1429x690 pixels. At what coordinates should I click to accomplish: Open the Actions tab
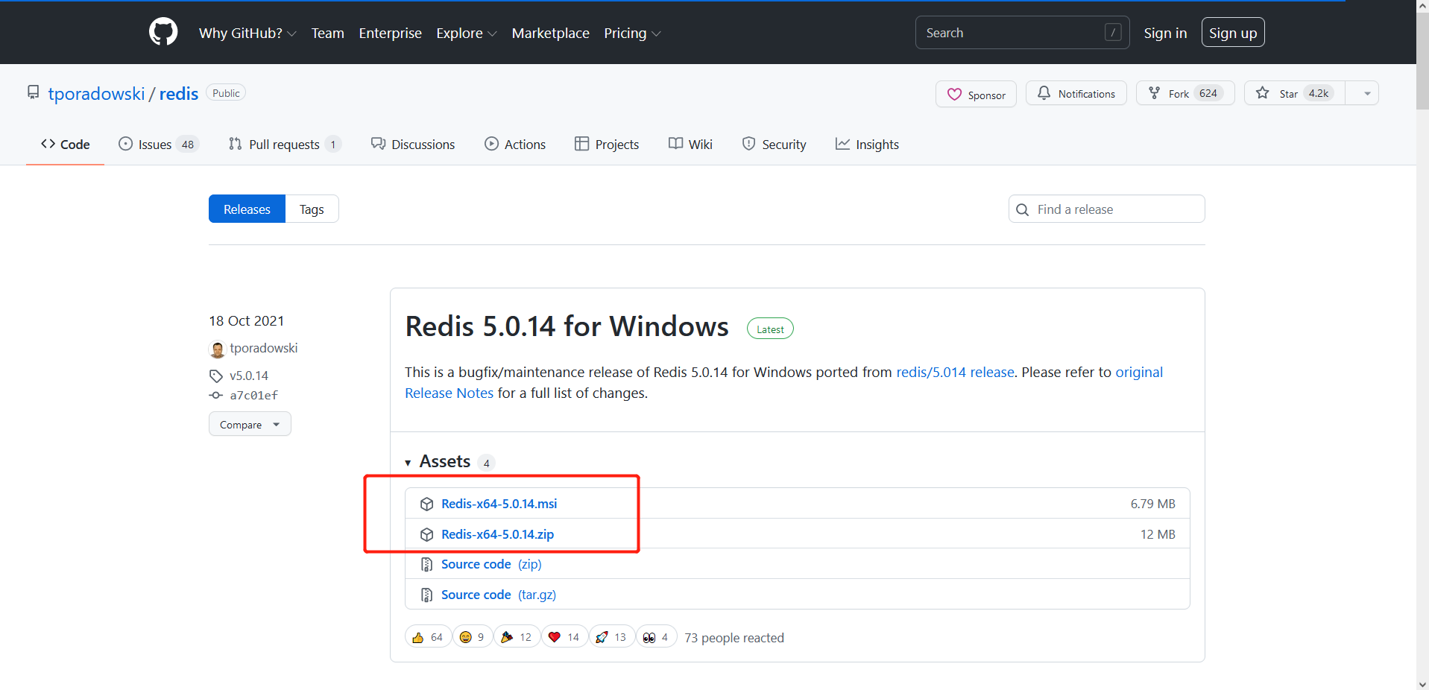click(515, 145)
